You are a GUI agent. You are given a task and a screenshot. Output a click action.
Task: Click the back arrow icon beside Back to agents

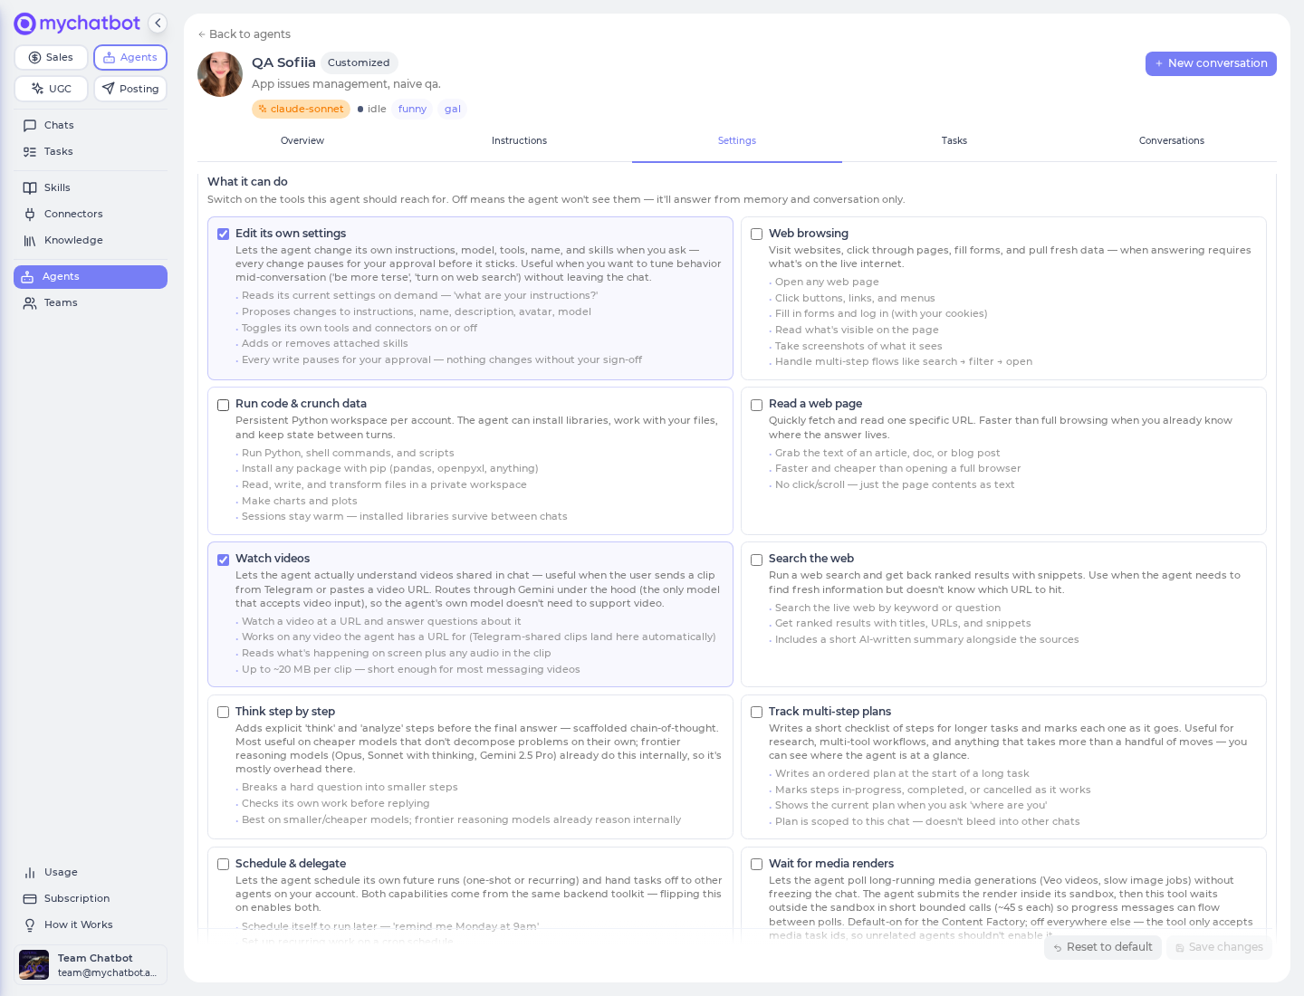202,34
